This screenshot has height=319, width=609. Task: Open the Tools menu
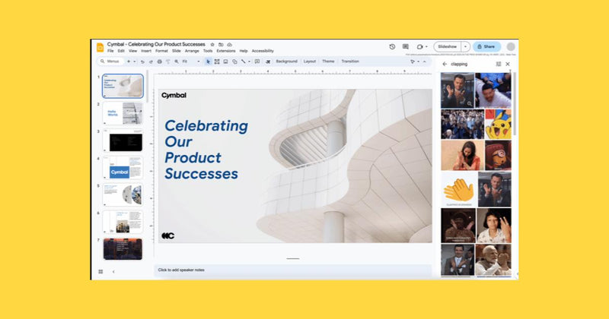point(208,51)
